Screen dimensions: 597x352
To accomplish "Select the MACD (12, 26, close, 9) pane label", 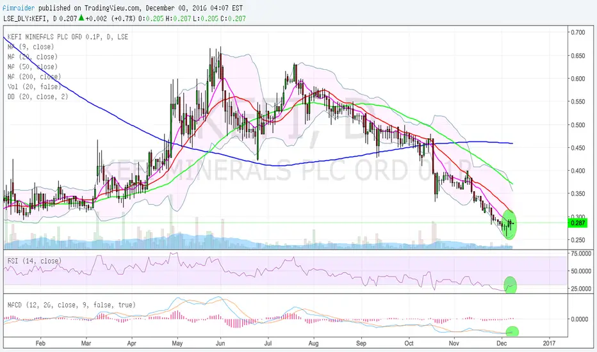I will (72, 305).
